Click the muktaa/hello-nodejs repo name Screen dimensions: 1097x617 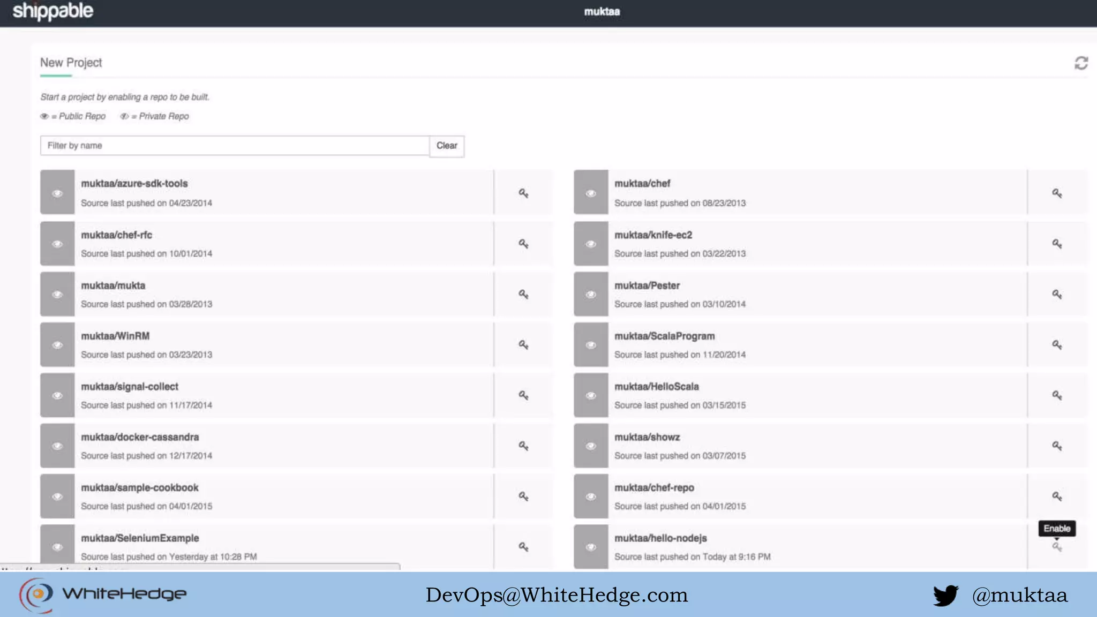(x=660, y=538)
